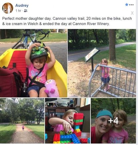View the +4 more photos
This screenshot has height=145, width=138.
(113, 121)
